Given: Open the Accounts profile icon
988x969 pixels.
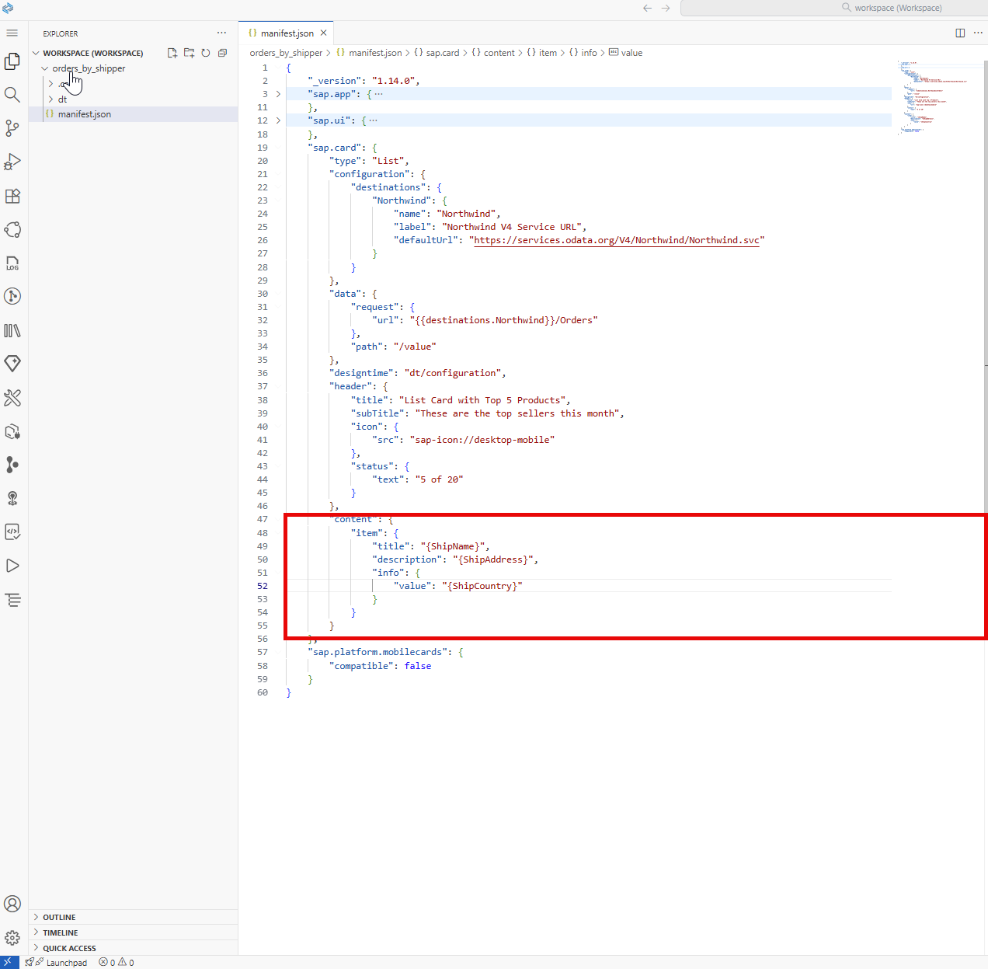Looking at the screenshot, I should coord(12,904).
